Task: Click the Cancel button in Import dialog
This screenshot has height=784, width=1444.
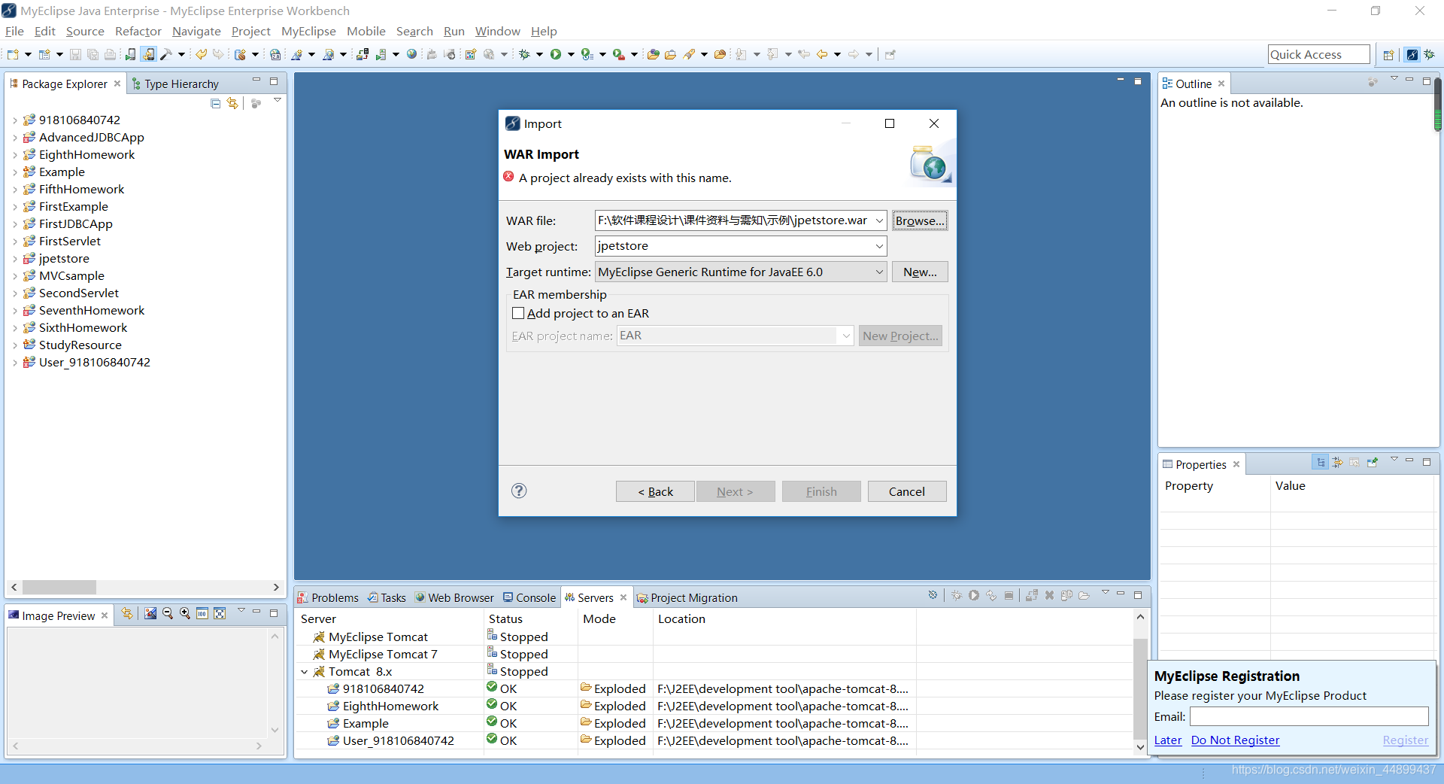Action: [907, 491]
